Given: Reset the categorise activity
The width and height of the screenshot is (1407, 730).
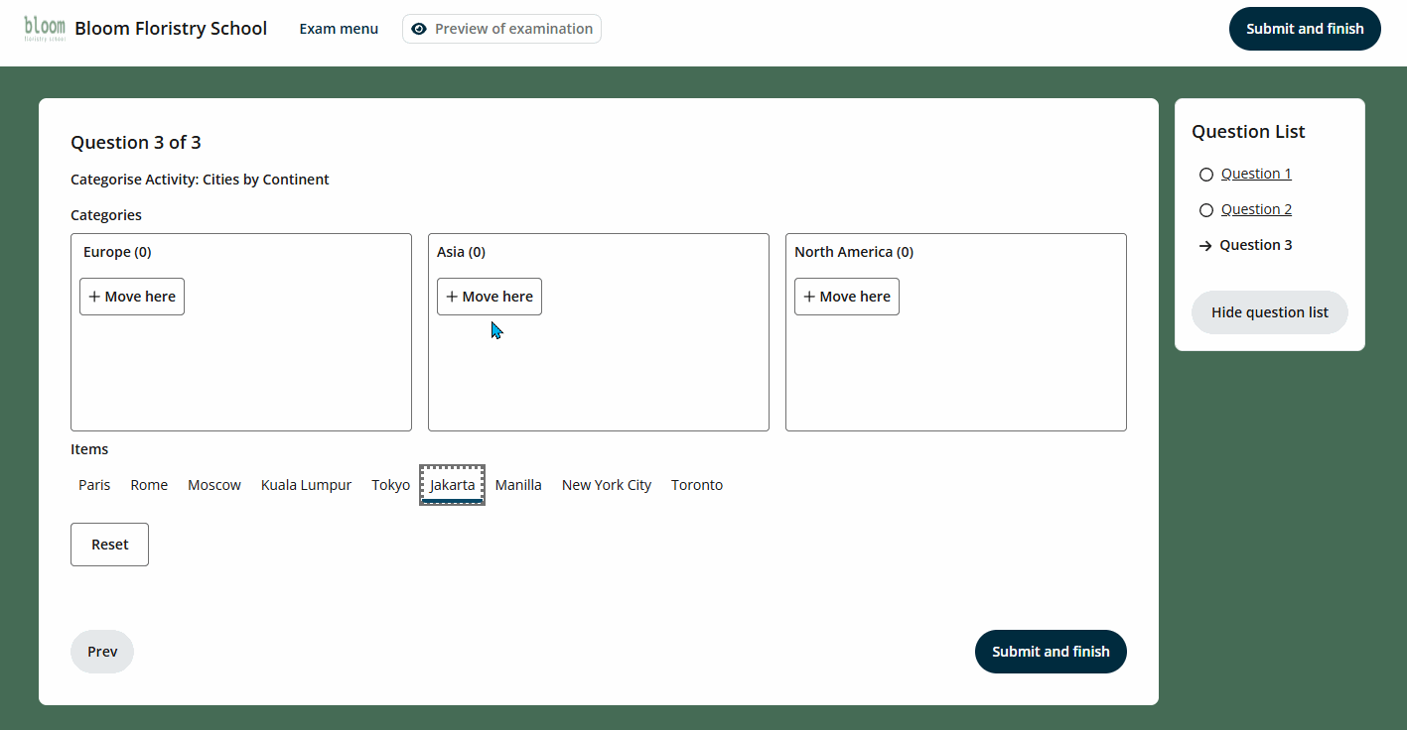Looking at the screenshot, I should coord(109,545).
